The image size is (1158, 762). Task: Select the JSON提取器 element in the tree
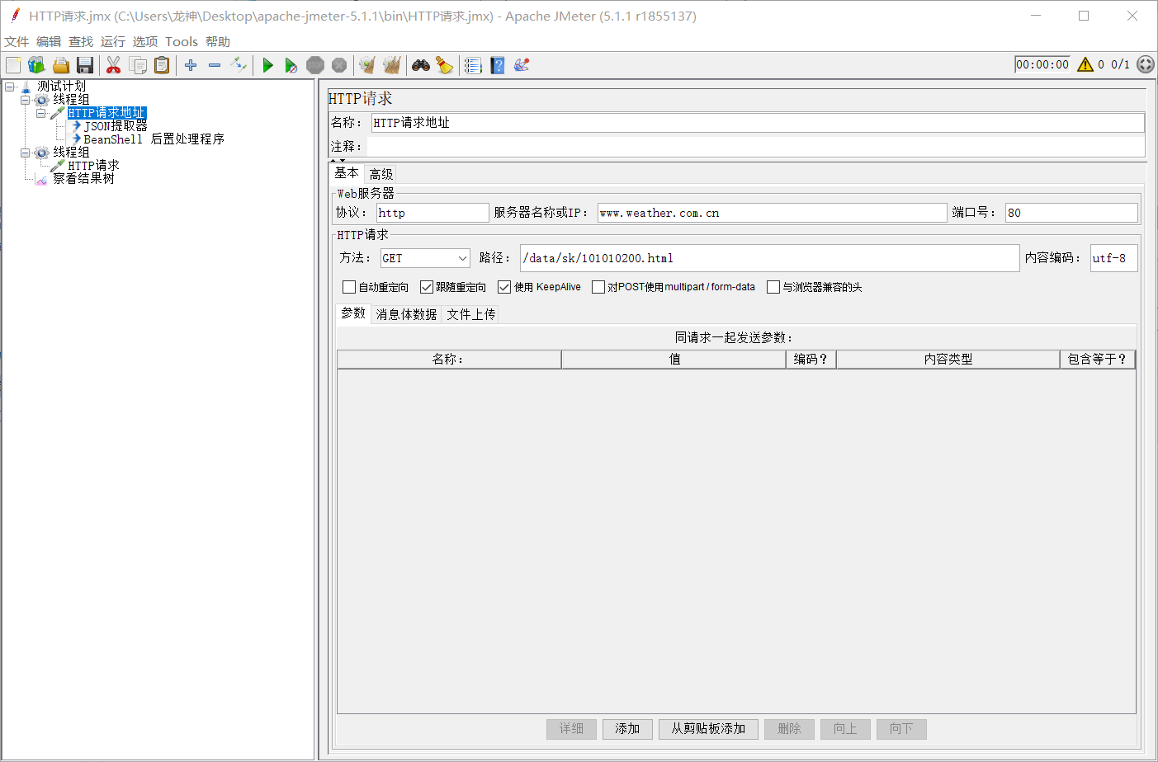(116, 126)
